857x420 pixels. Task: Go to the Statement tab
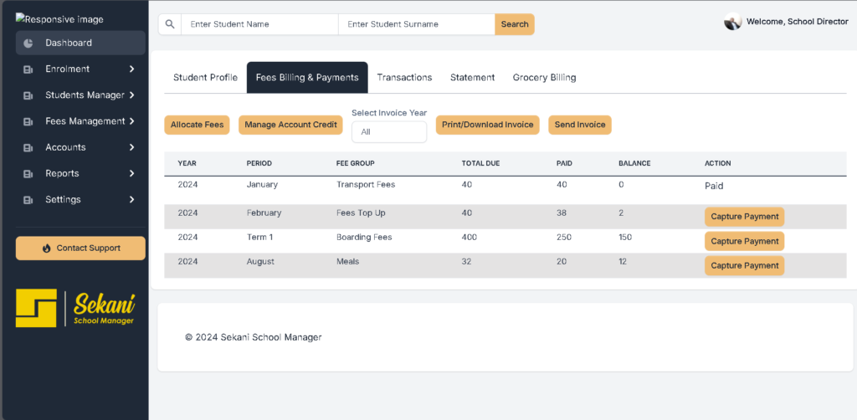pyautogui.click(x=472, y=78)
